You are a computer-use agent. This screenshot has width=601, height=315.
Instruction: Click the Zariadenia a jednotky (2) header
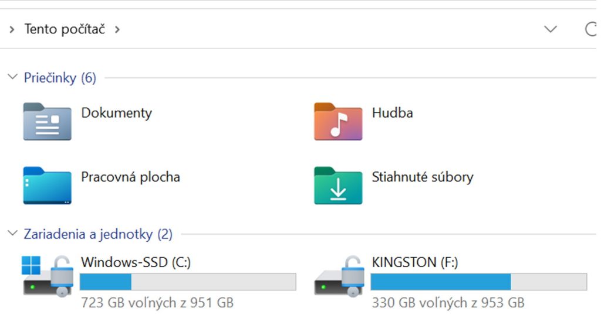click(x=98, y=234)
